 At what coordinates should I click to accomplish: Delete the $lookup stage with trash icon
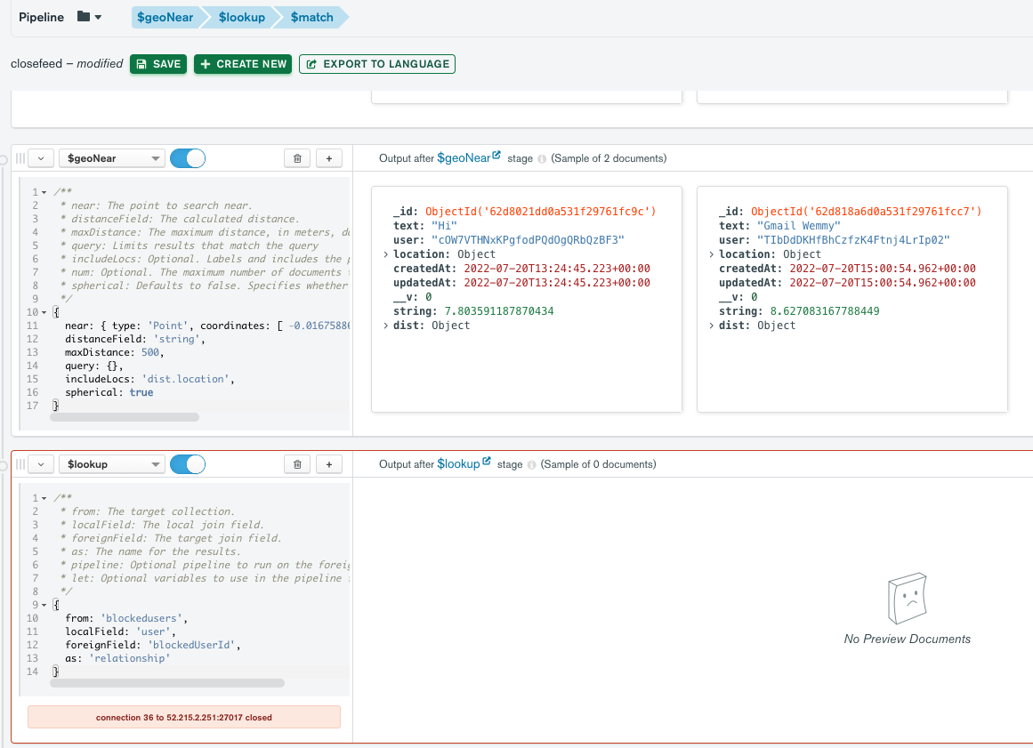coord(297,464)
